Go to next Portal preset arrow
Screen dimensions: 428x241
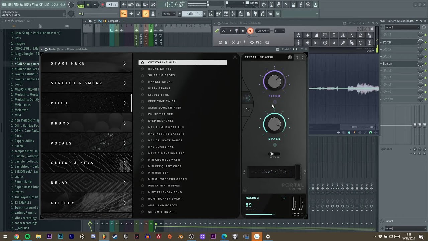303,57
